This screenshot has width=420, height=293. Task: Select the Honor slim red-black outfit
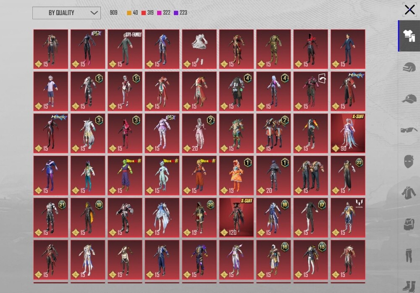pyautogui.click(x=51, y=133)
